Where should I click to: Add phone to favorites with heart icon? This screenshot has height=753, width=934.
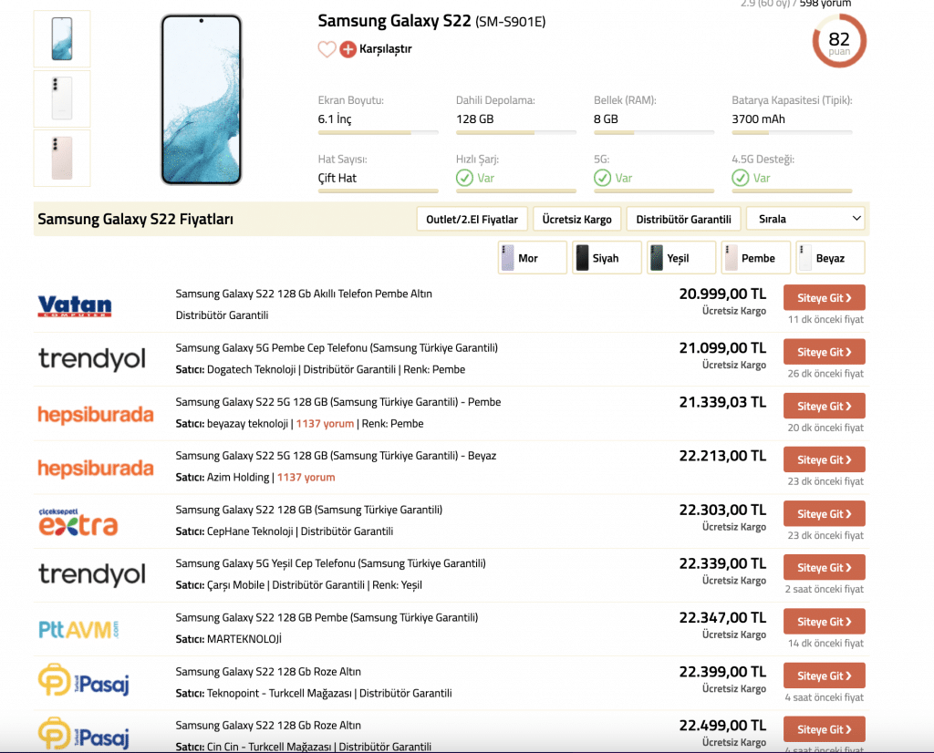pos(327,49)
